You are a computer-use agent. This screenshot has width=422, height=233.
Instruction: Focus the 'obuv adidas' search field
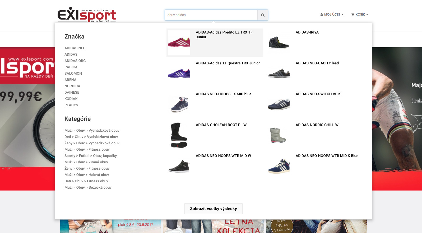pos(211,15)
